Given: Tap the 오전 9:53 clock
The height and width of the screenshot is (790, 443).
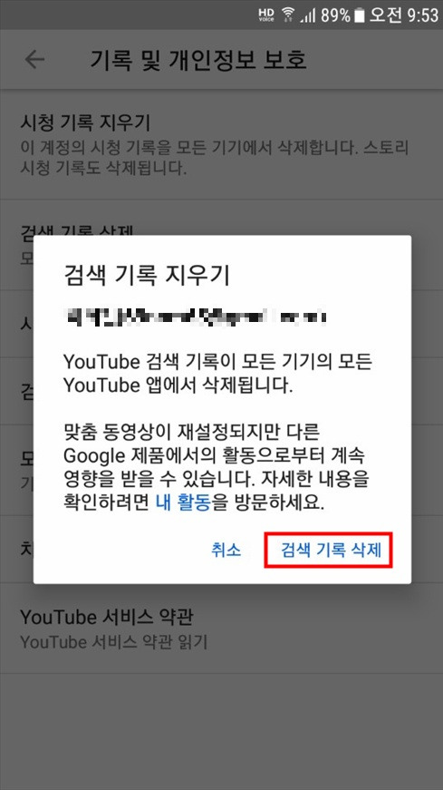Looking at the screenshot, I should pos(404,15).
